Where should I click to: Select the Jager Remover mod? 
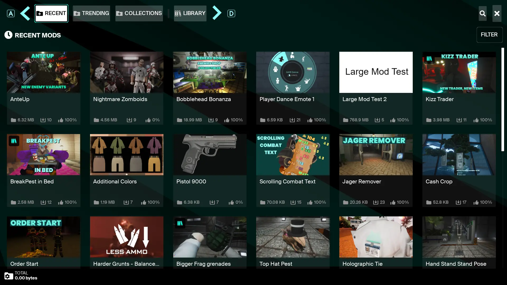(x=376, y=170)
